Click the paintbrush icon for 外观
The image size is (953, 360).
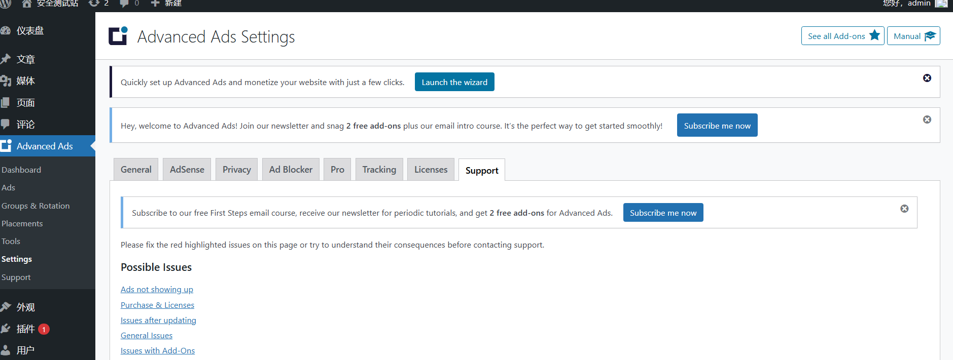click(6, 307)
